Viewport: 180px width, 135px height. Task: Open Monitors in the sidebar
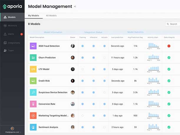tap(12, 26)
